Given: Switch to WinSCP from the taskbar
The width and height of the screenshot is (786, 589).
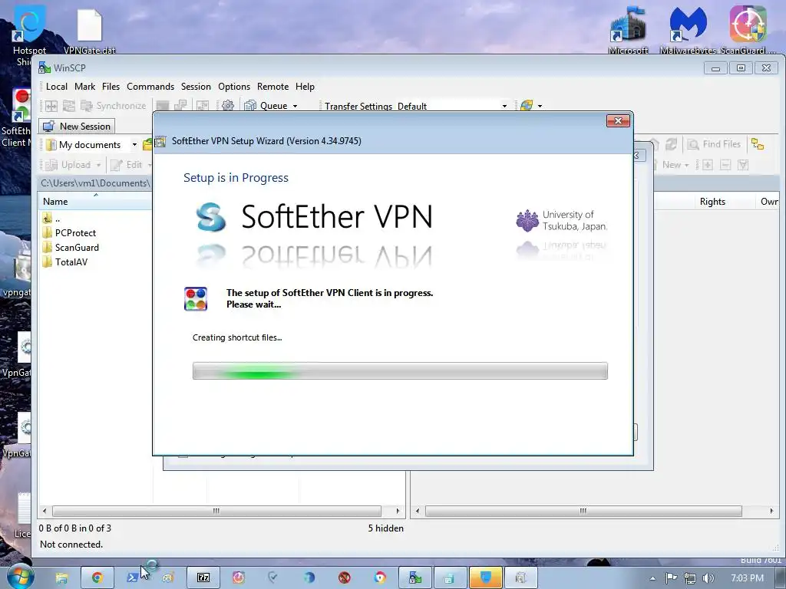Looking at the screenshot, I should [x=415, y=578].
